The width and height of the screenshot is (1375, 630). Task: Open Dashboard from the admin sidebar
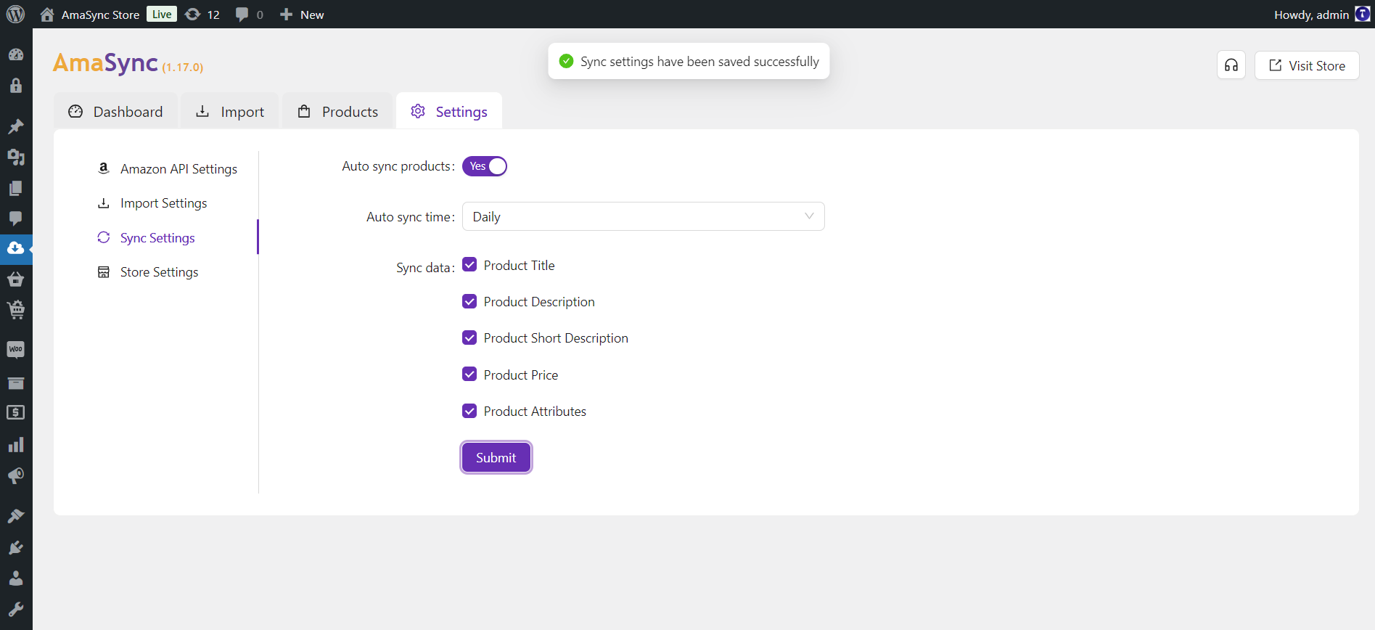16,54
